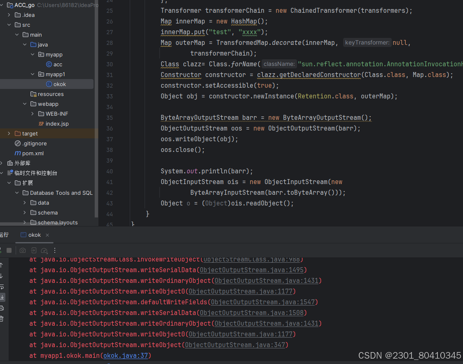
Task: Collapse the java source folder
Action: (x=25, y=44)
